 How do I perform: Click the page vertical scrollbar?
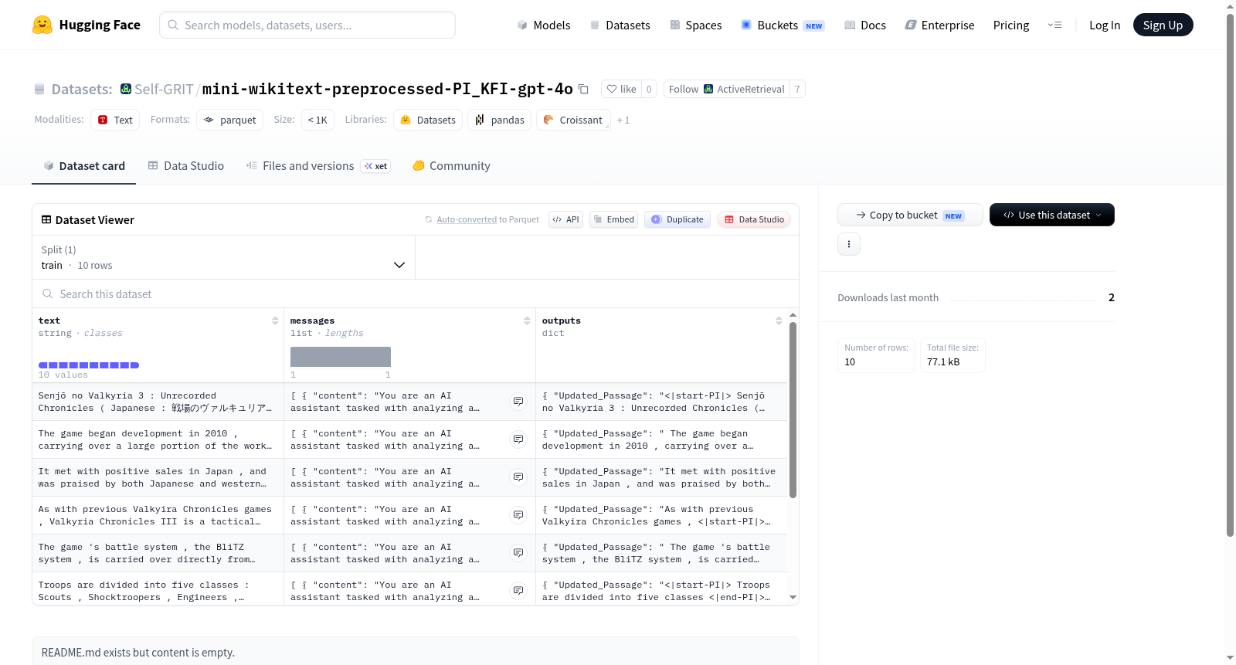pos(1230,274)
